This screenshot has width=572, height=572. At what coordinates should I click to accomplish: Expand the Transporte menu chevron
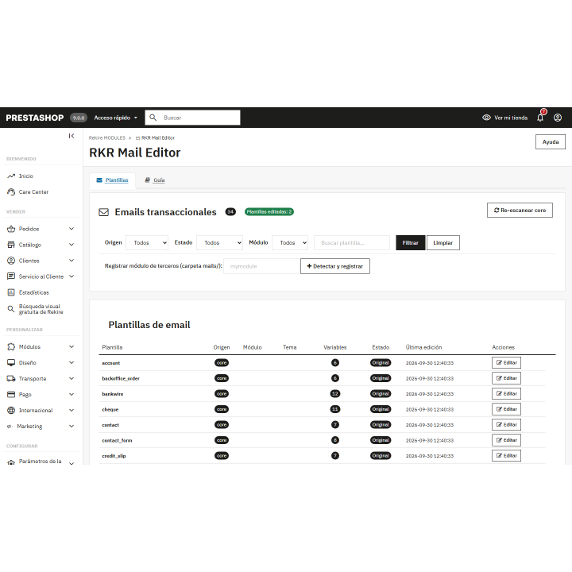pos(71,378)
